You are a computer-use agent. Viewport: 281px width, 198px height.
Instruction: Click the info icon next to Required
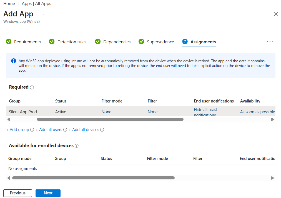pos(32,87)
